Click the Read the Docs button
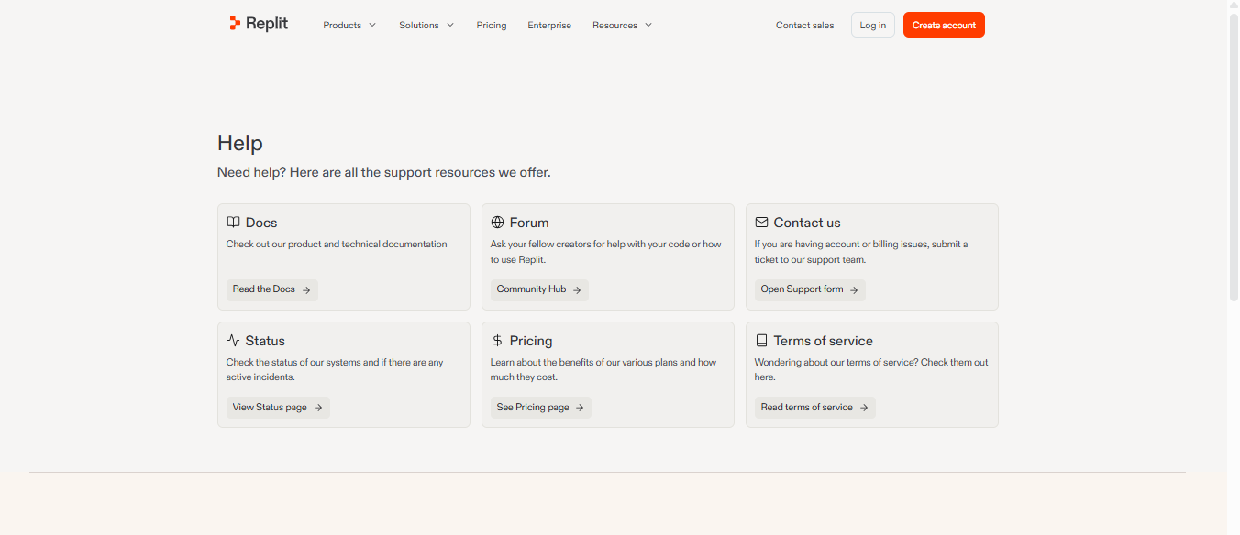The height and width of the screenshot is (535, 1240). pos(272,289)
